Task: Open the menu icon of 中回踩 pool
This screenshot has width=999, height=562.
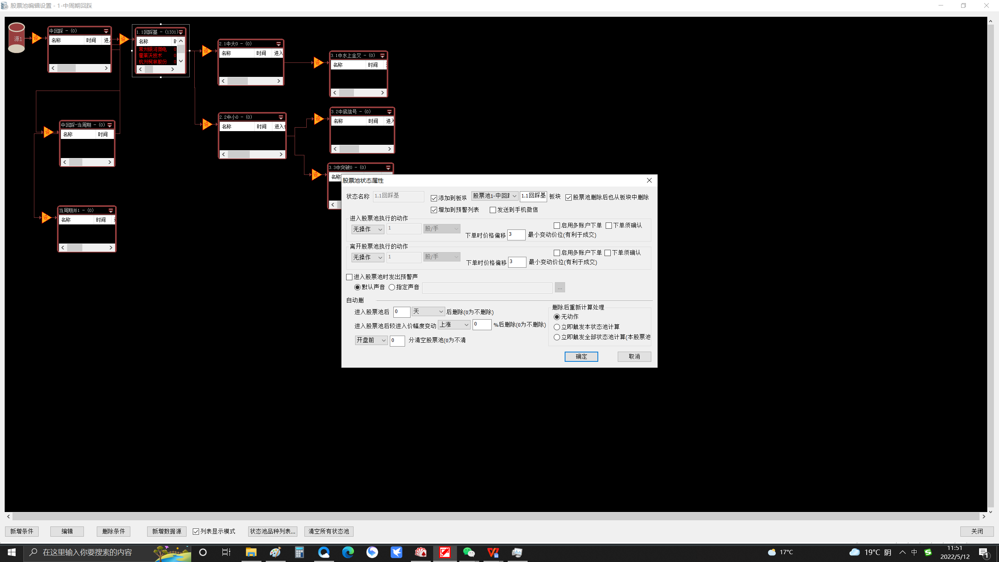Action: 106,31
